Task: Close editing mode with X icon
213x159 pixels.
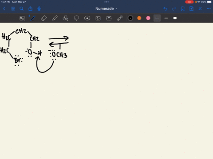Action: pos(200,9)
